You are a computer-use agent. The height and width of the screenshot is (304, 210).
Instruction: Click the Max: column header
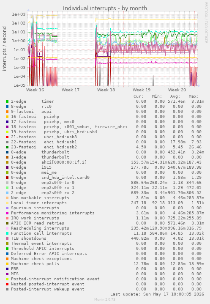click(x=194, y=96)
